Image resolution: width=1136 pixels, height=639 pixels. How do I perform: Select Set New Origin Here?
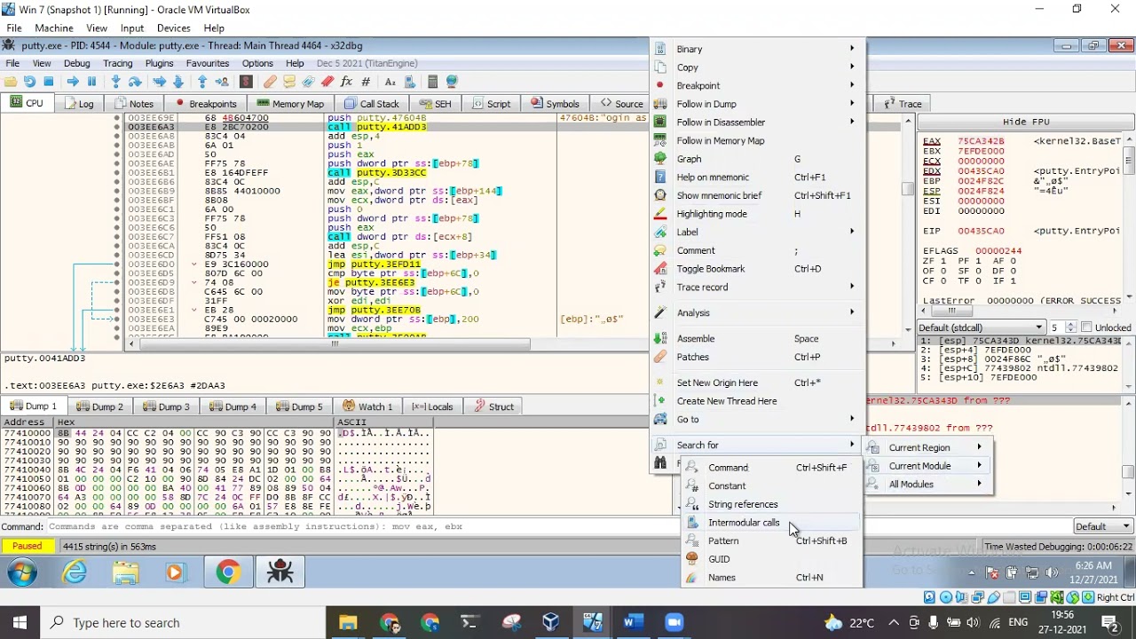758,383
